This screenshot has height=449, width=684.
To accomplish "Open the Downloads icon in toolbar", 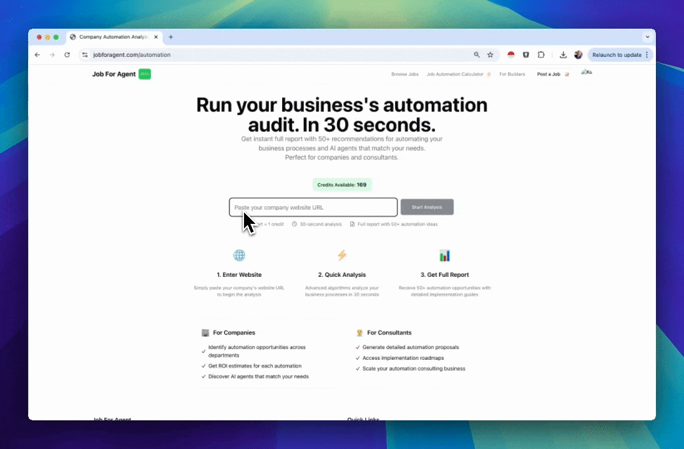I will point(563,55).
